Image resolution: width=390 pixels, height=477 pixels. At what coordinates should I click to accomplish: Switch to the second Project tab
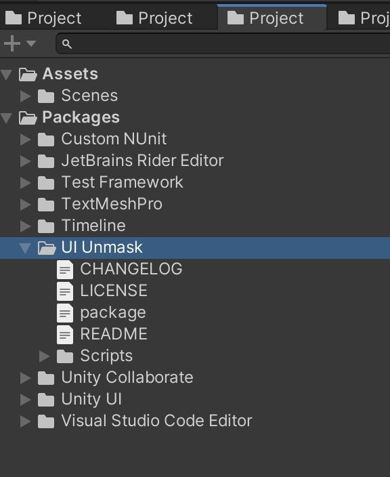[x=154, y=18]
